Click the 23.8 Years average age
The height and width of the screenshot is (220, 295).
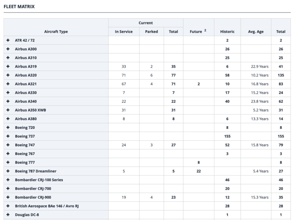pos(260,101)
